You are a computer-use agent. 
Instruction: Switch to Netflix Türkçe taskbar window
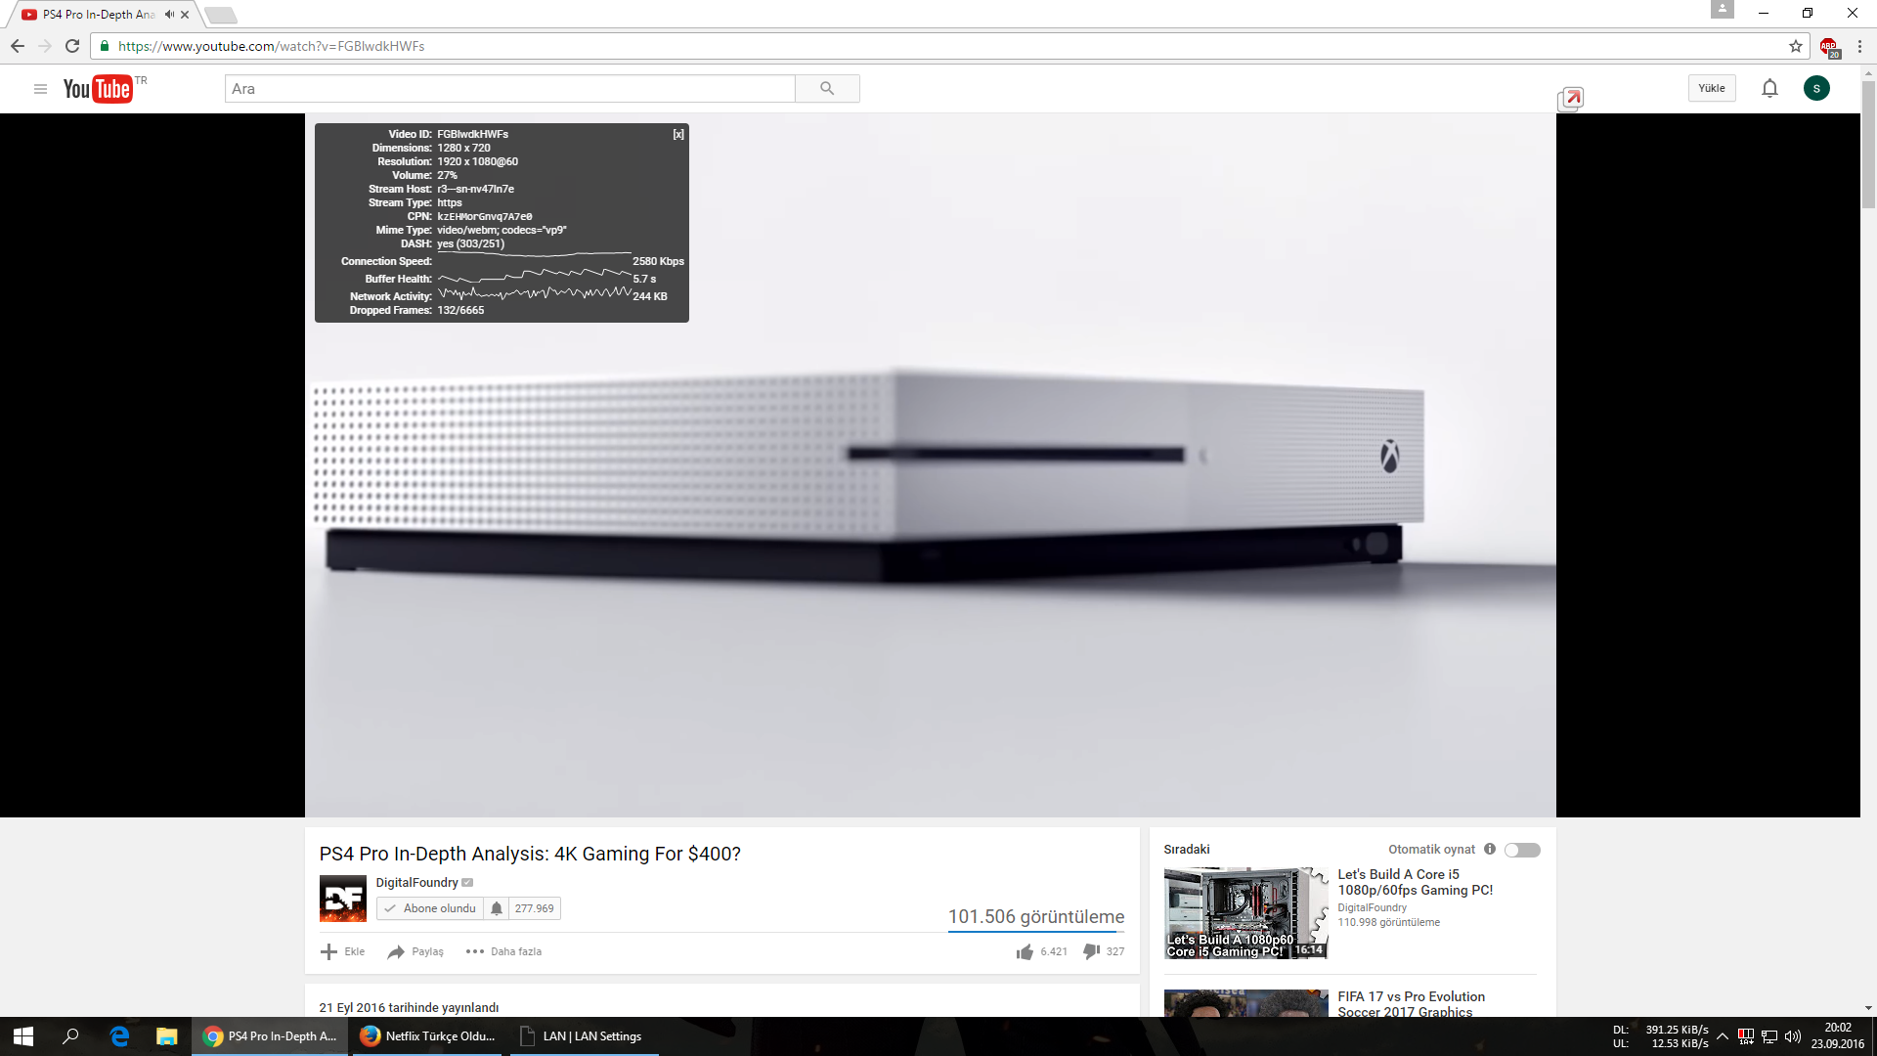click(x=427, y=1036)
